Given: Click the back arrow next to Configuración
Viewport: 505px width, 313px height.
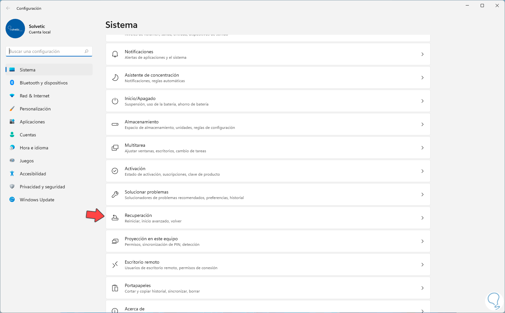Looking at the screenshot, I should pos(8,8).
